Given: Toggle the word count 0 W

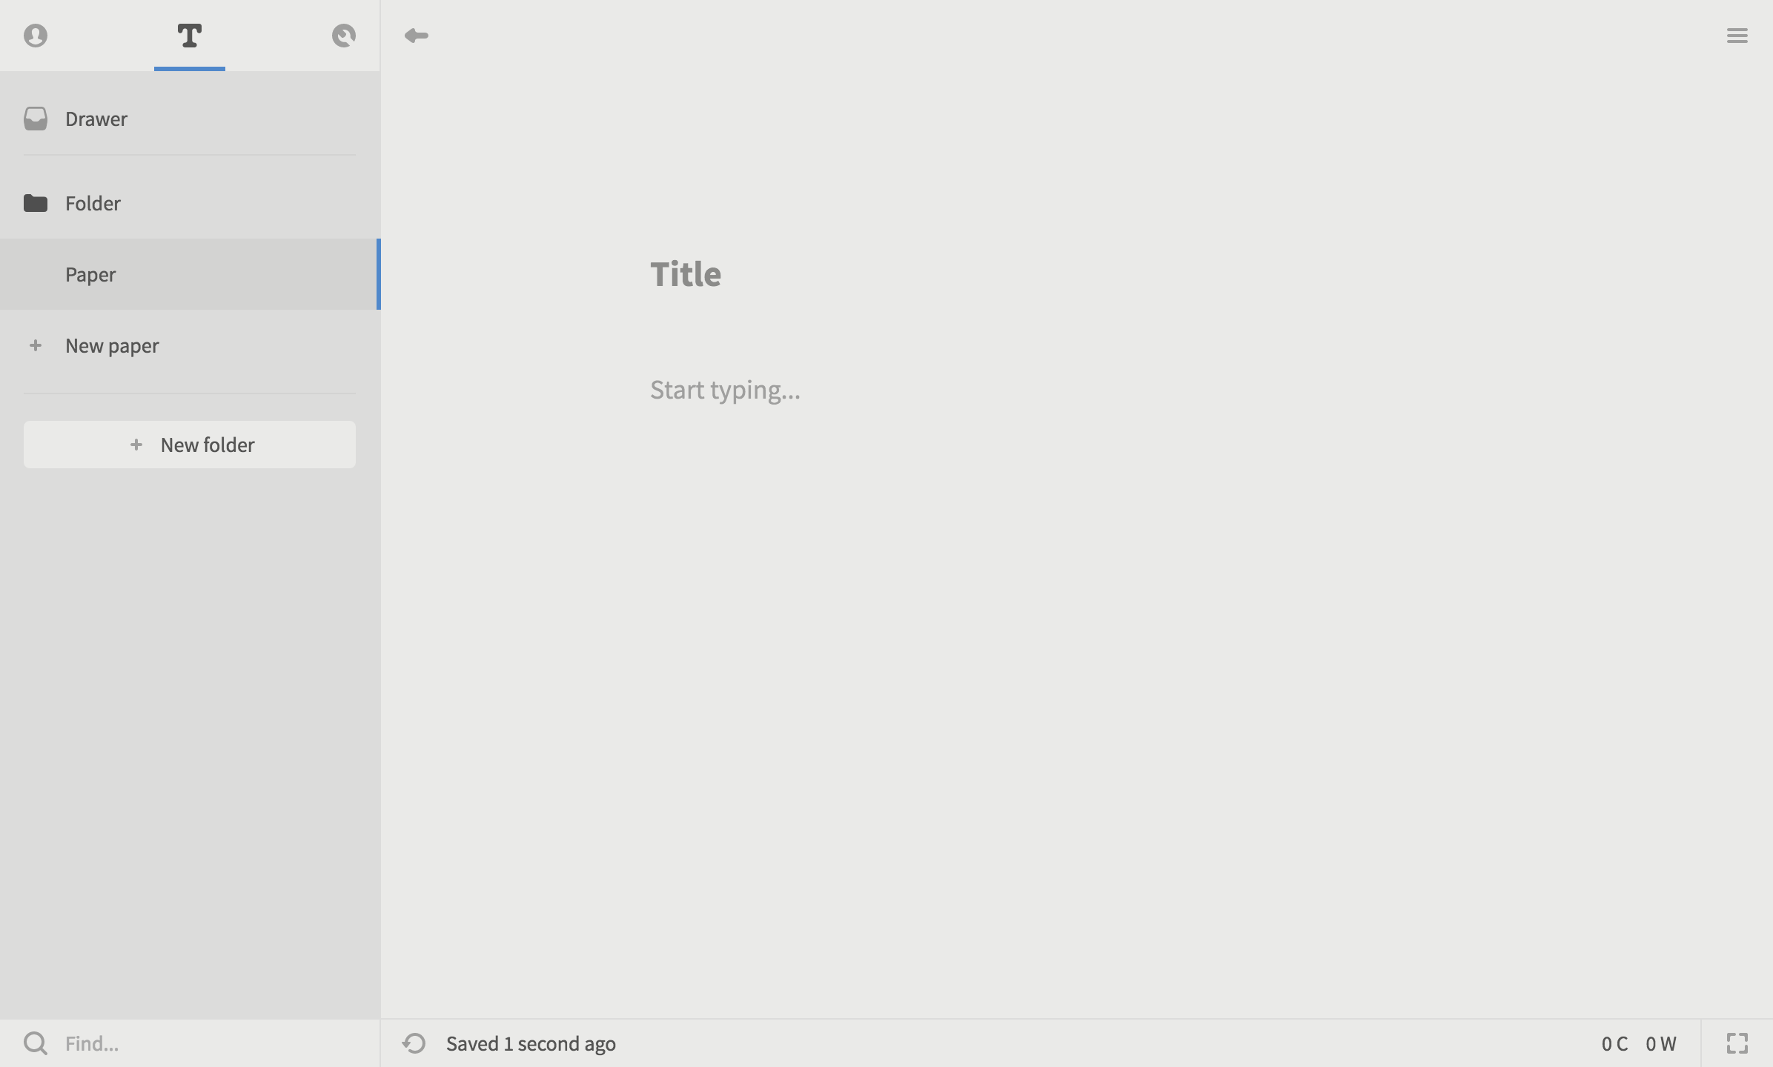Looking at the screenshot, I should click(x=1660, y=1043).
